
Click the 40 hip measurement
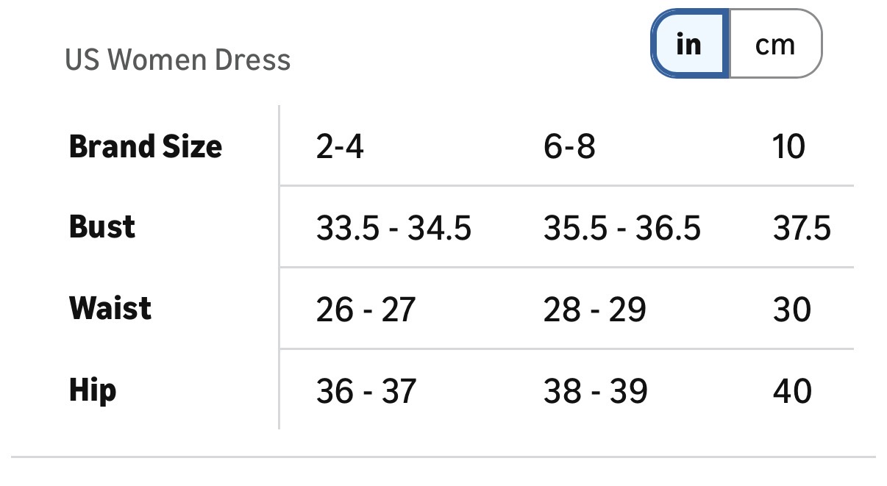click(x=792, y=390)
